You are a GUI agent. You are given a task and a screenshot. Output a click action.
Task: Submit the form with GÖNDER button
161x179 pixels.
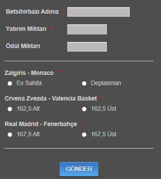(x=79, y=169)
